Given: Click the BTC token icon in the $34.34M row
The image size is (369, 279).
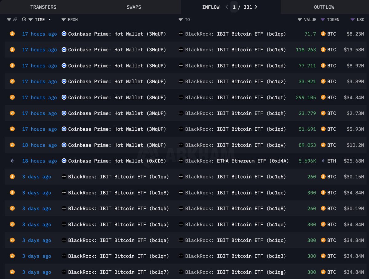Looking at the screenshot, I should tap(323, 97).
